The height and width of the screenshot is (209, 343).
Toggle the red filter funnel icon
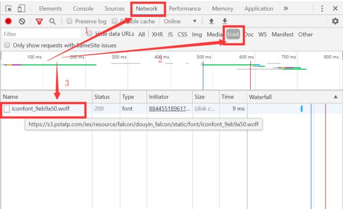(39, 22)
